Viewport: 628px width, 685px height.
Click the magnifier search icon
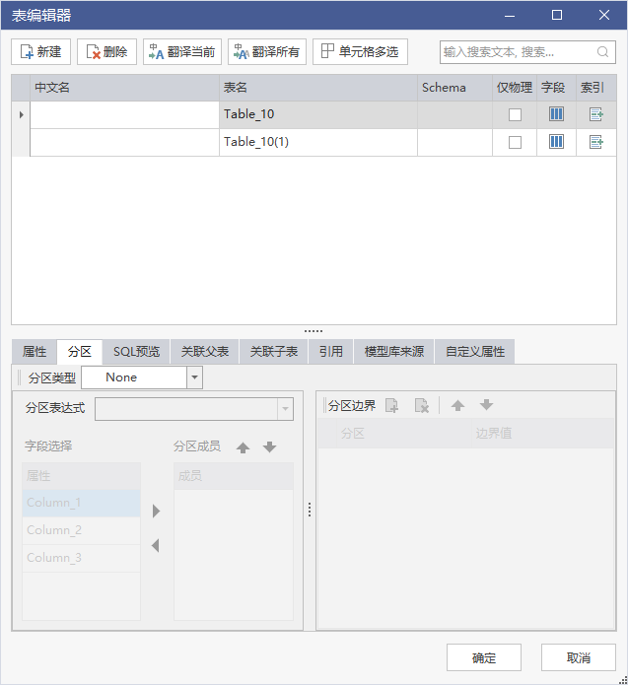pyautogui.click(x=602, y=52)
